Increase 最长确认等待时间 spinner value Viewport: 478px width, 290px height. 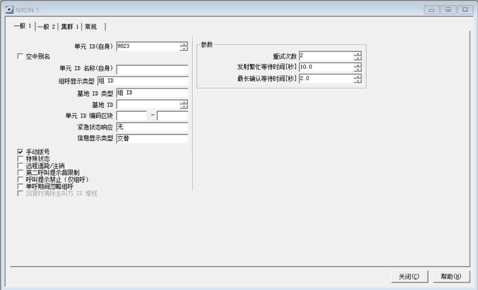(358, 76)
